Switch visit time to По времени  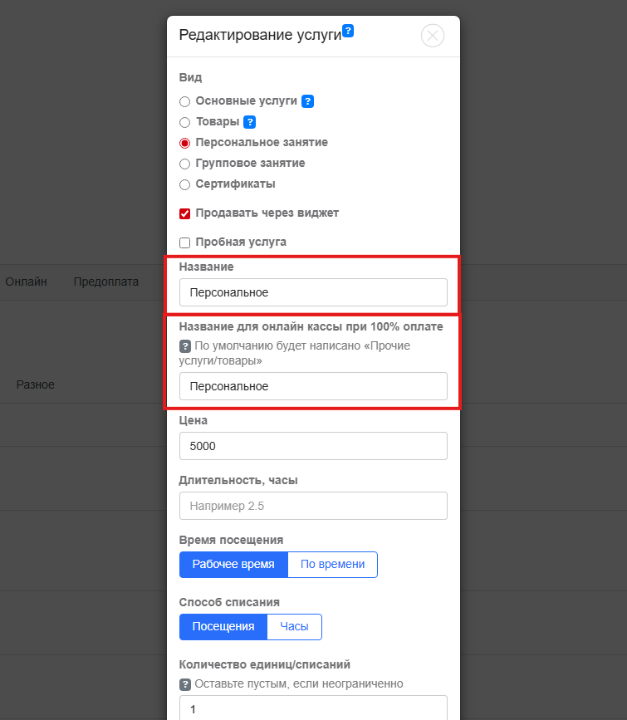[332, 565]
